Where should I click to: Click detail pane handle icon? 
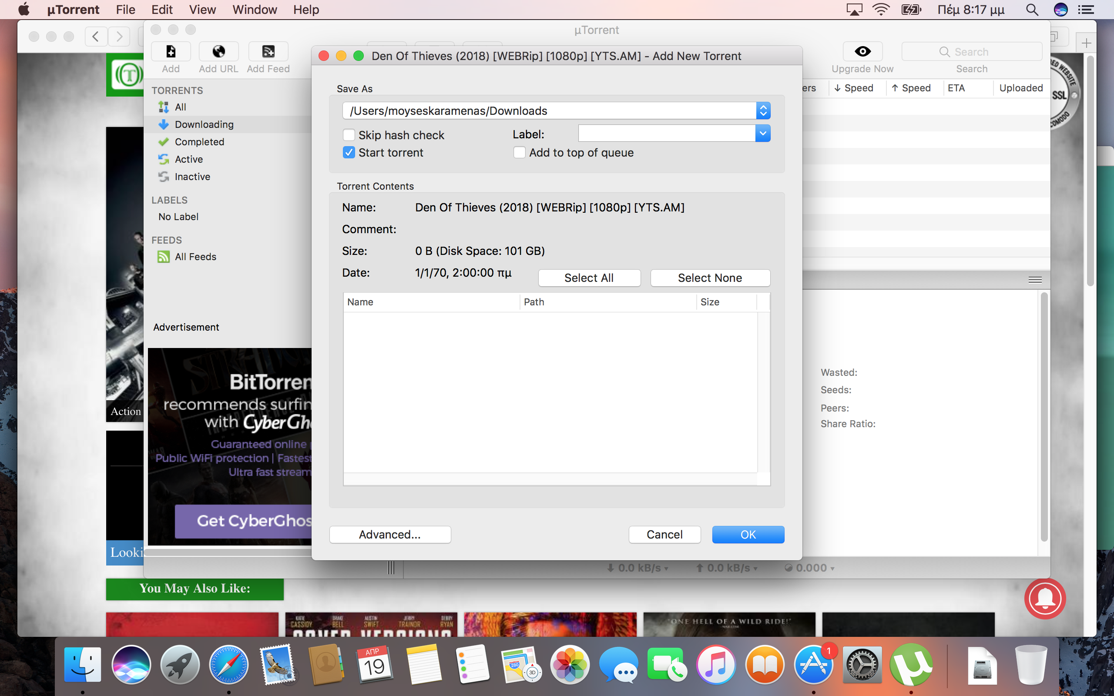point(1035,279)
